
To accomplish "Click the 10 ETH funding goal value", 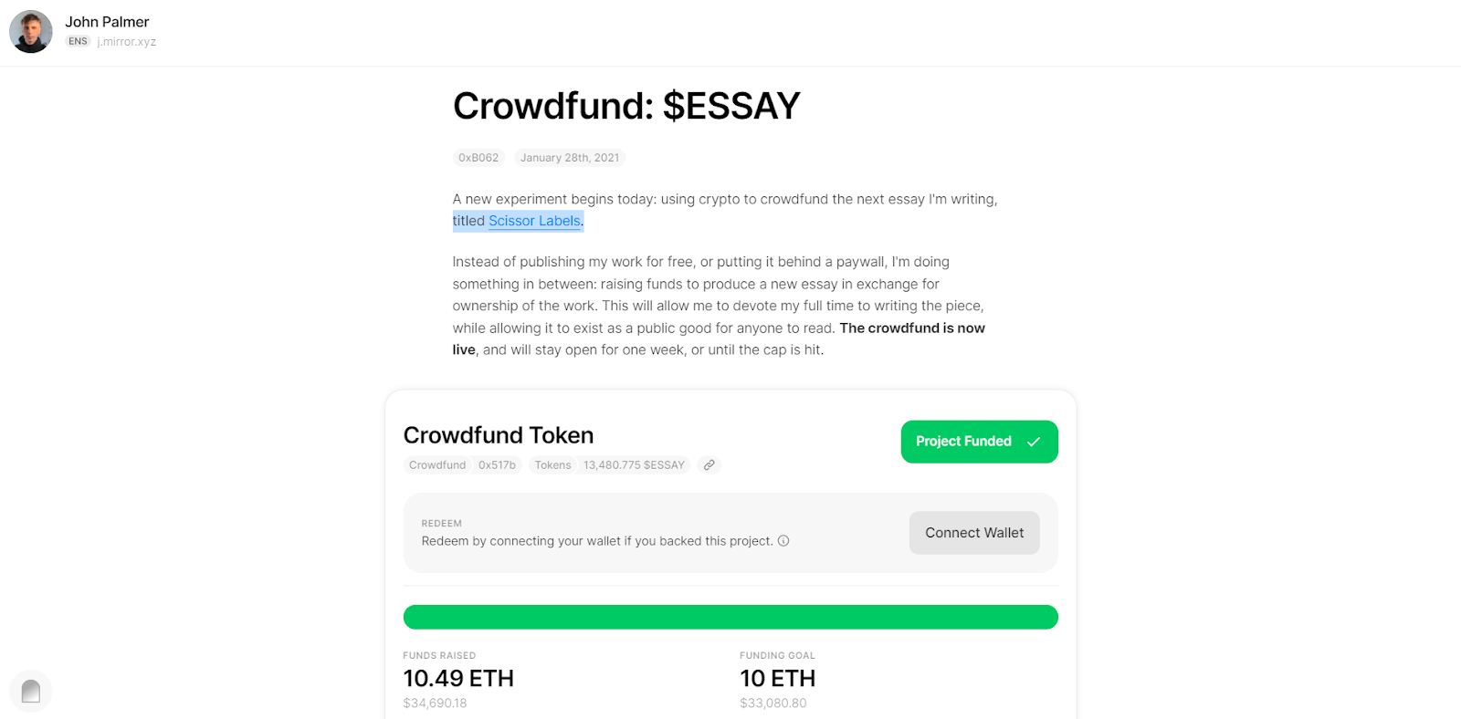I will (x=777, y=679).
